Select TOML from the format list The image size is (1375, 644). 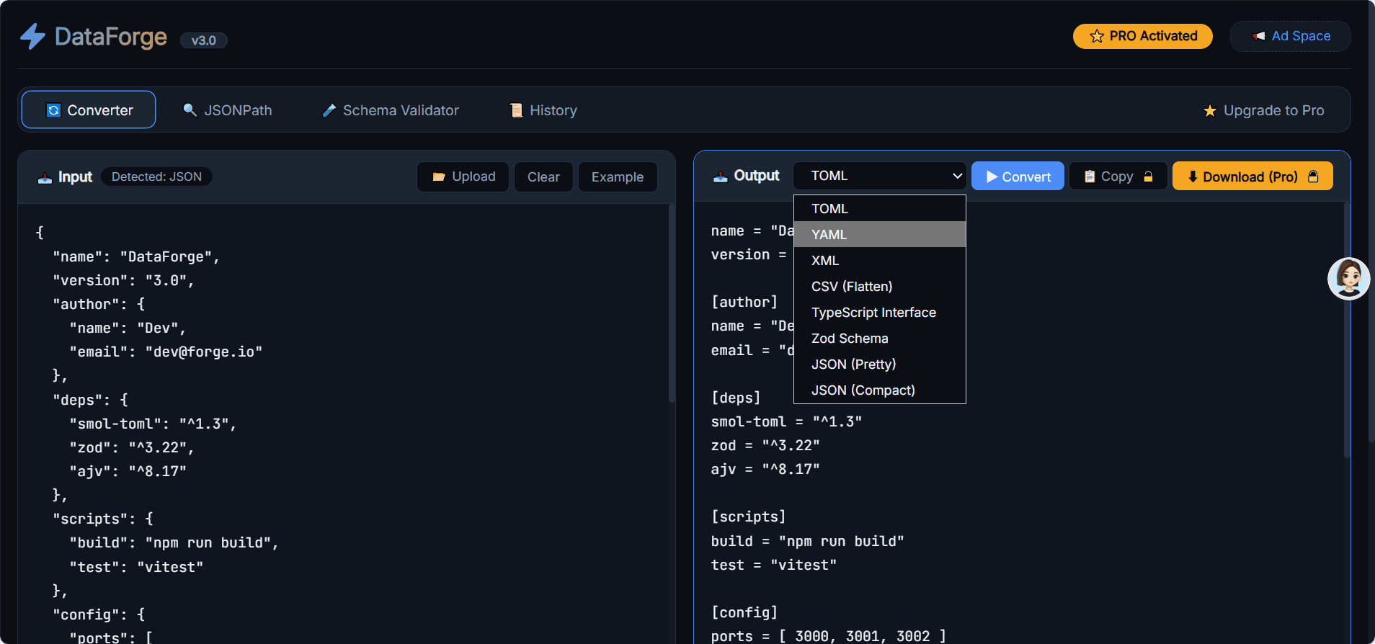(x=879, y=208)
